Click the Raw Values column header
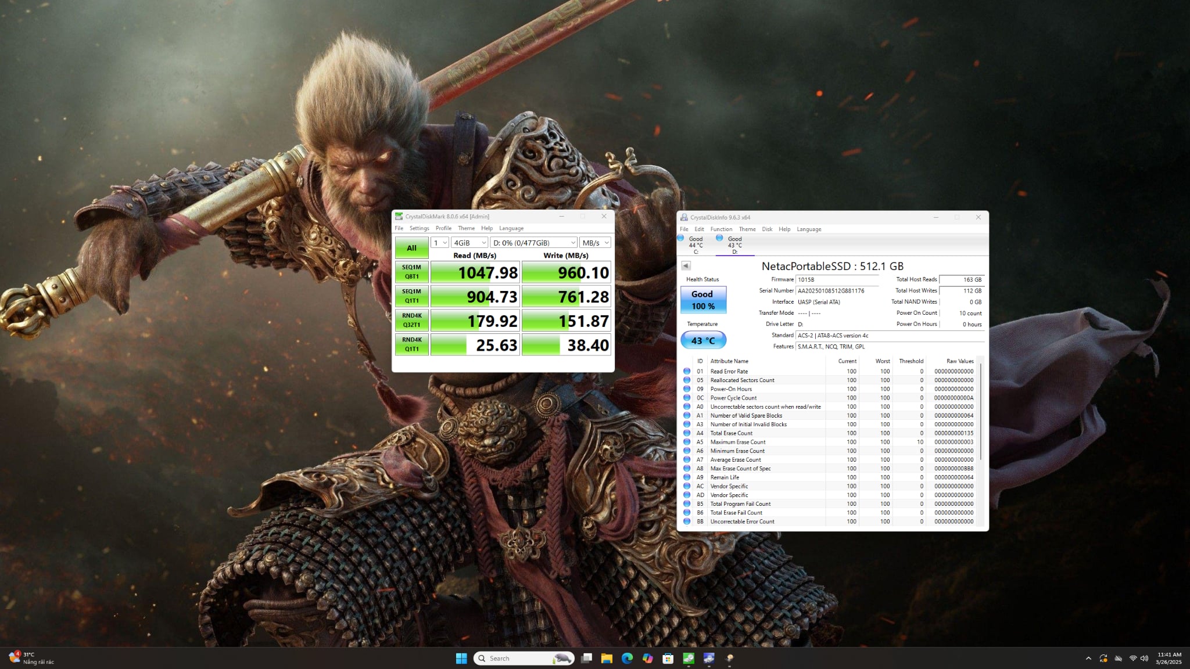 click(x=960, y=361)
